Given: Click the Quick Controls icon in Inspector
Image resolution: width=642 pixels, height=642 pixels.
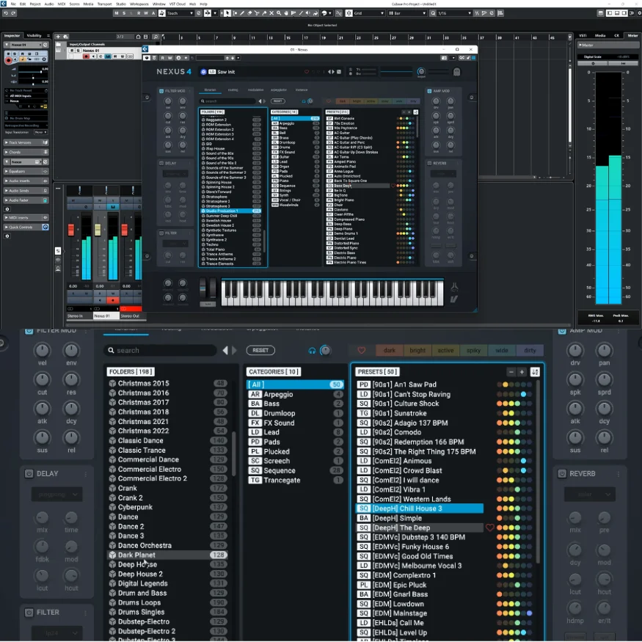Looking at the screenshot, I should click(x=45, y=227).
